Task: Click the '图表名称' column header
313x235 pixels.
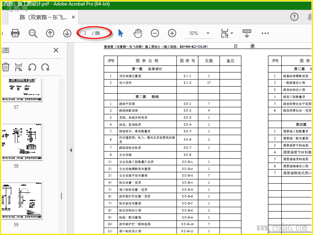Action: [147, 61]
